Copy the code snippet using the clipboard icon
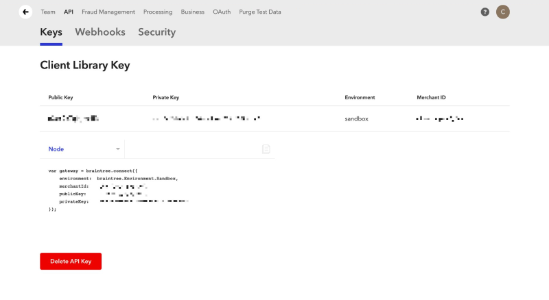 [x=266, y=149]
